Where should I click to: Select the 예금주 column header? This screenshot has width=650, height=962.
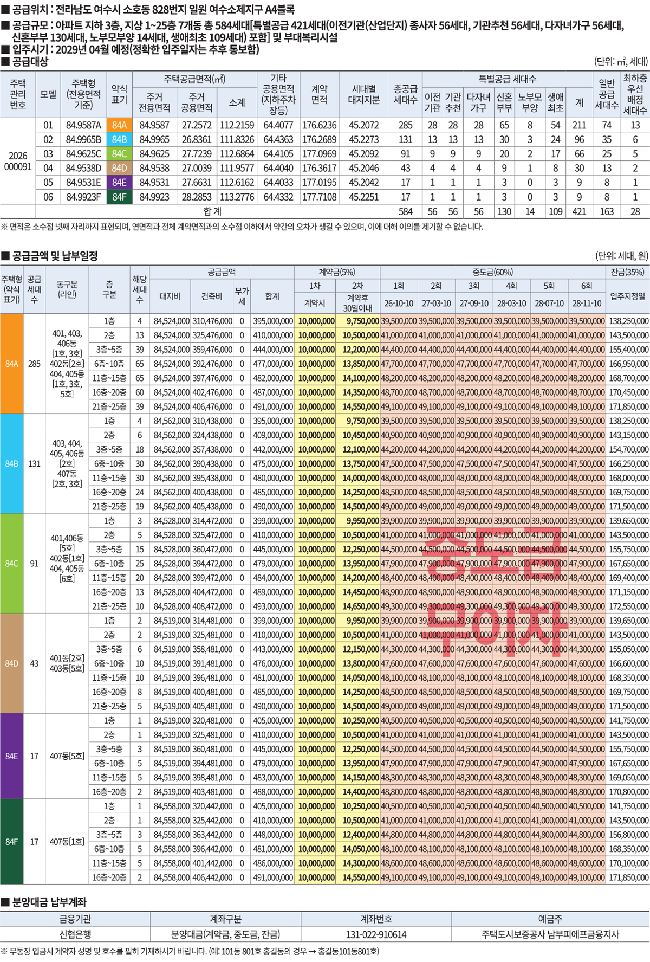(550, 919)
